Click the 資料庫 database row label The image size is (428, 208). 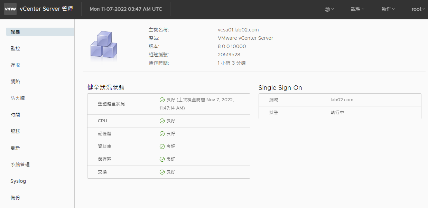pyautogui.click(x=104, y=146)
